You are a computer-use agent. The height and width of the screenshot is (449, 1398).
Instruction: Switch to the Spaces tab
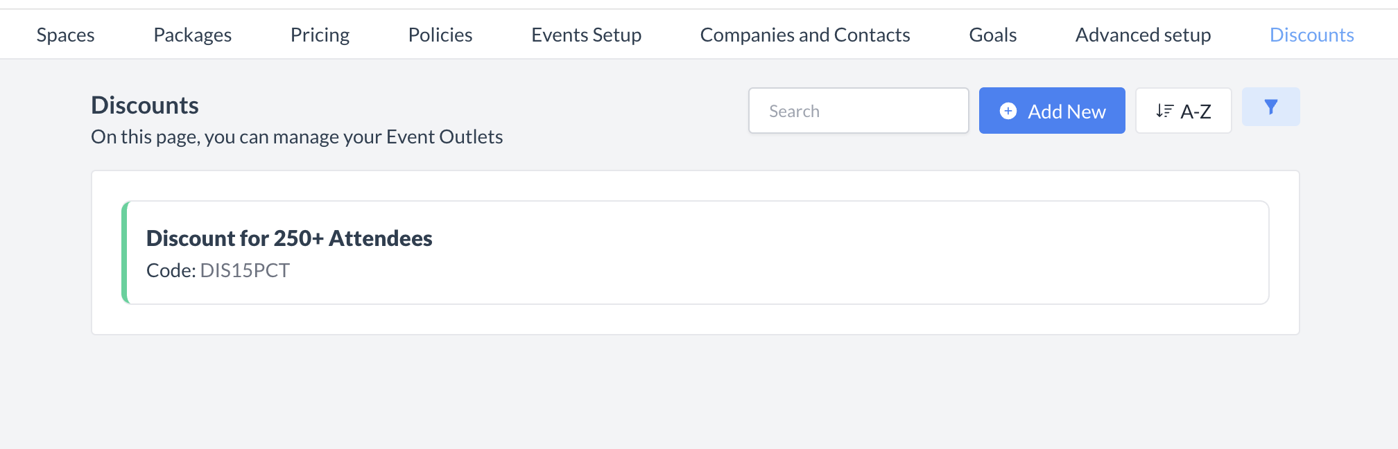[65, 35]
